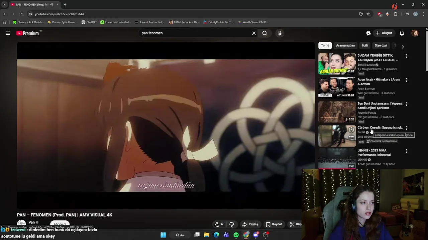Open 'FitGirl Repacks' bookmark
Image resolution: width=428 pixels, height=240 pixels.
coord(184,22)
